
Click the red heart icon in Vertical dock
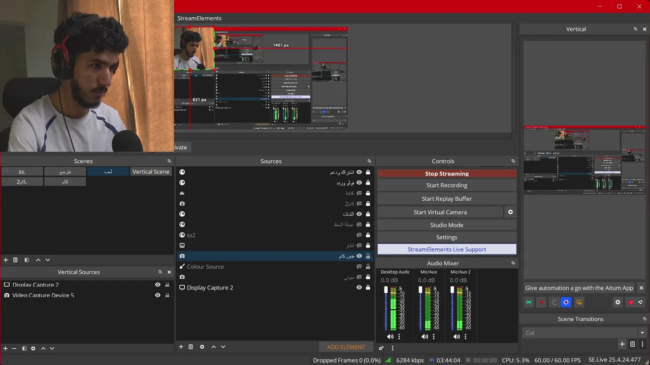631,302
